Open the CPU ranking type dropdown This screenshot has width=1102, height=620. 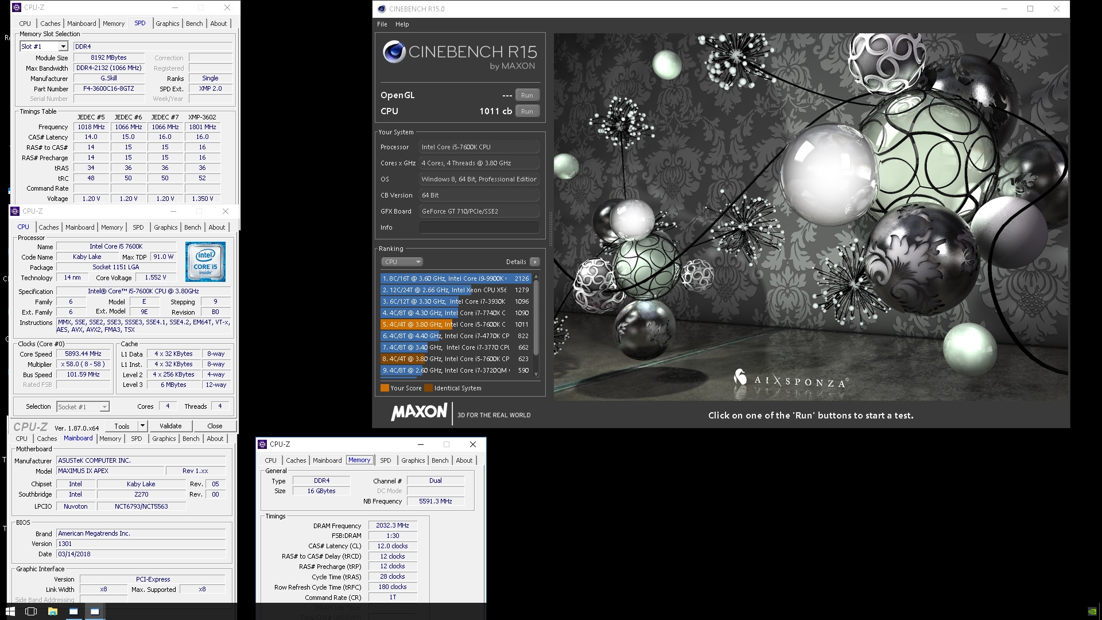tap(402, 262)
